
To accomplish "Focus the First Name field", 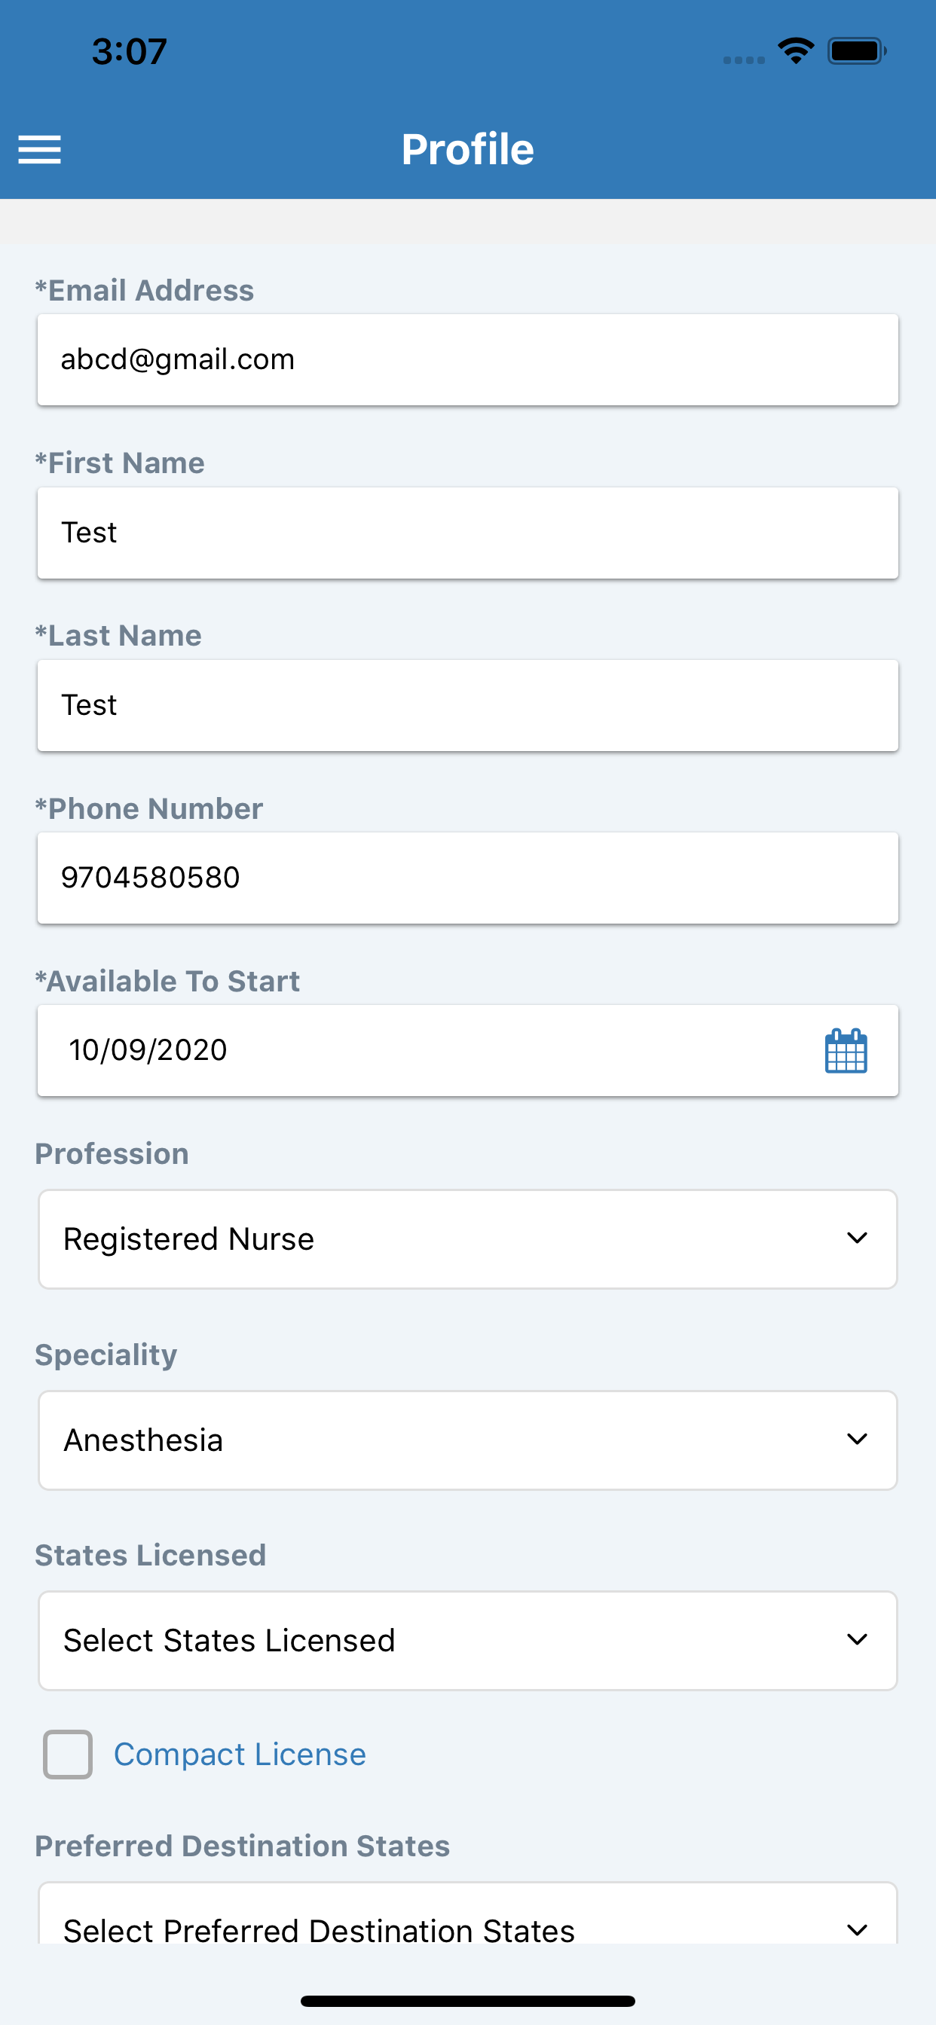I will (468, 533).
